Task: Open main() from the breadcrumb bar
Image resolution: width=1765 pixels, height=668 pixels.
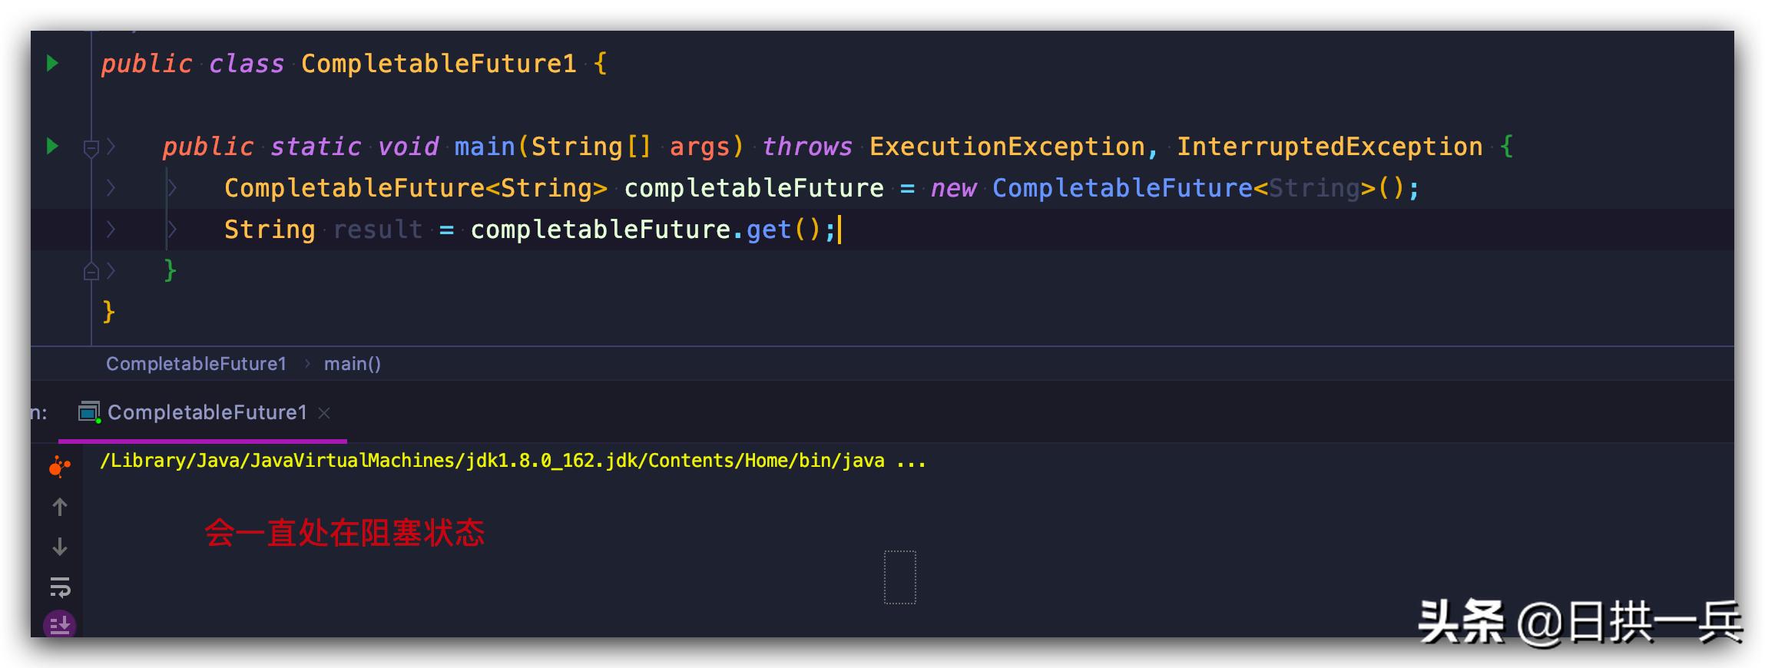Action: coord(353,363)
